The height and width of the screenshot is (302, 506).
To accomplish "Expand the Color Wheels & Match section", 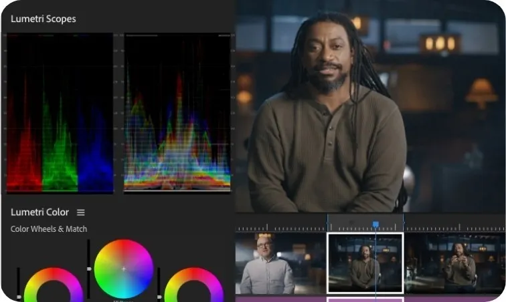I will 49,229.
